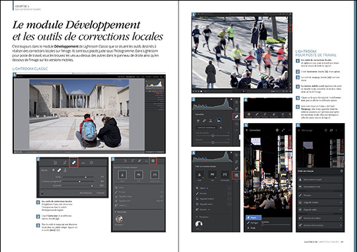Screen dimensions: 357x252
Task: Choose the clone stamp mode beside Mode label
Action: pos(65,170)
